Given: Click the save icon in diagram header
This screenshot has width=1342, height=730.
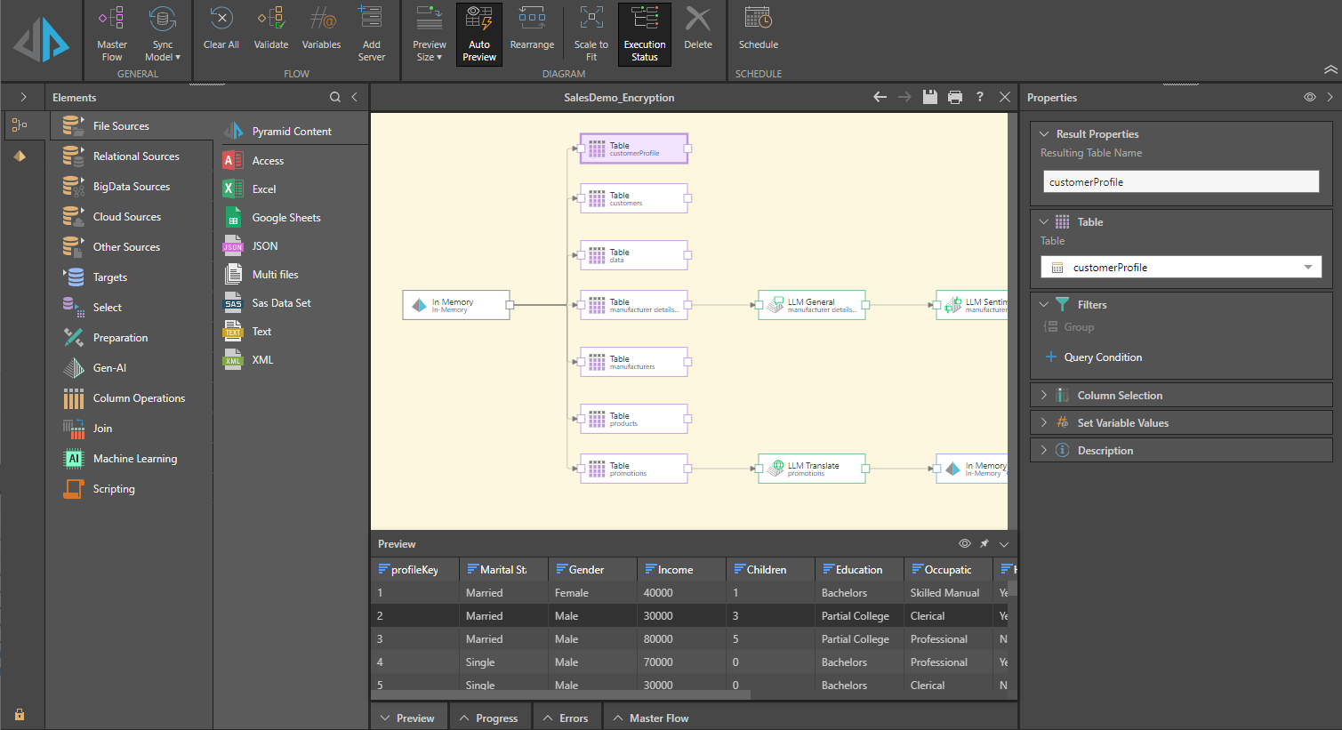Looking at the screenshot, I should pyautogui.click(x=929, y=97).
